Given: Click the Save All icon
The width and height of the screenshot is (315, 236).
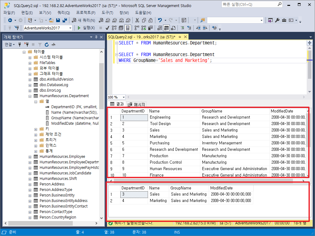Looking at the screenshot, I should (65, 20).
